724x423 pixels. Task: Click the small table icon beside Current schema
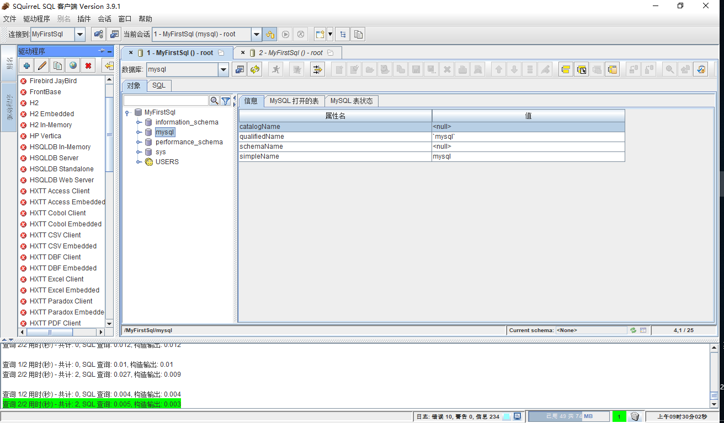click(643, 330)
